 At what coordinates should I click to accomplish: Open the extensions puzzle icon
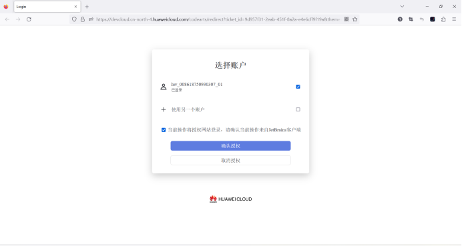coord(443,19)
